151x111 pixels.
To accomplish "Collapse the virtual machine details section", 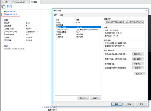I will (42, 107).
